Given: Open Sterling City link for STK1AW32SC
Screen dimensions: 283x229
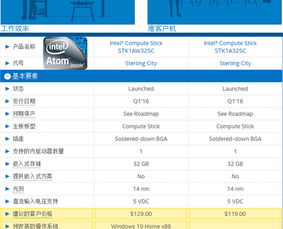Looking at the screenshot, I should (141, 64).
